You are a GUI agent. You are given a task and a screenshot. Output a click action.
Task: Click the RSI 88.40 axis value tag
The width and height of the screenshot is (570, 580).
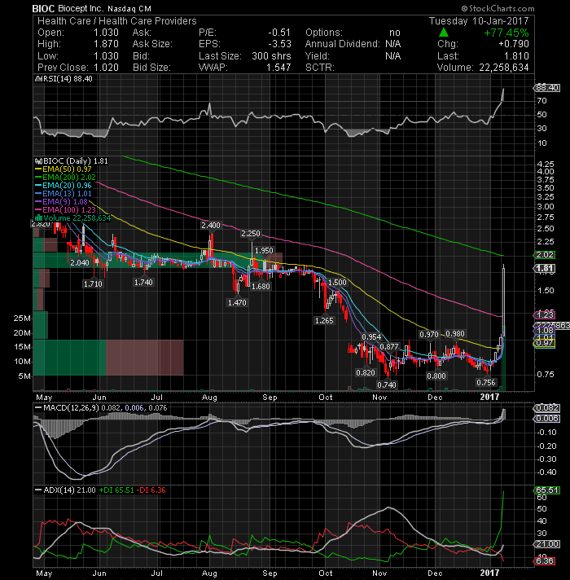(546, 88)
